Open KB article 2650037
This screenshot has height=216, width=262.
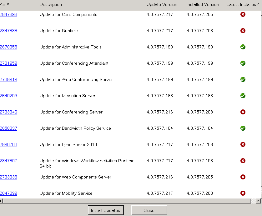(8, 128)
